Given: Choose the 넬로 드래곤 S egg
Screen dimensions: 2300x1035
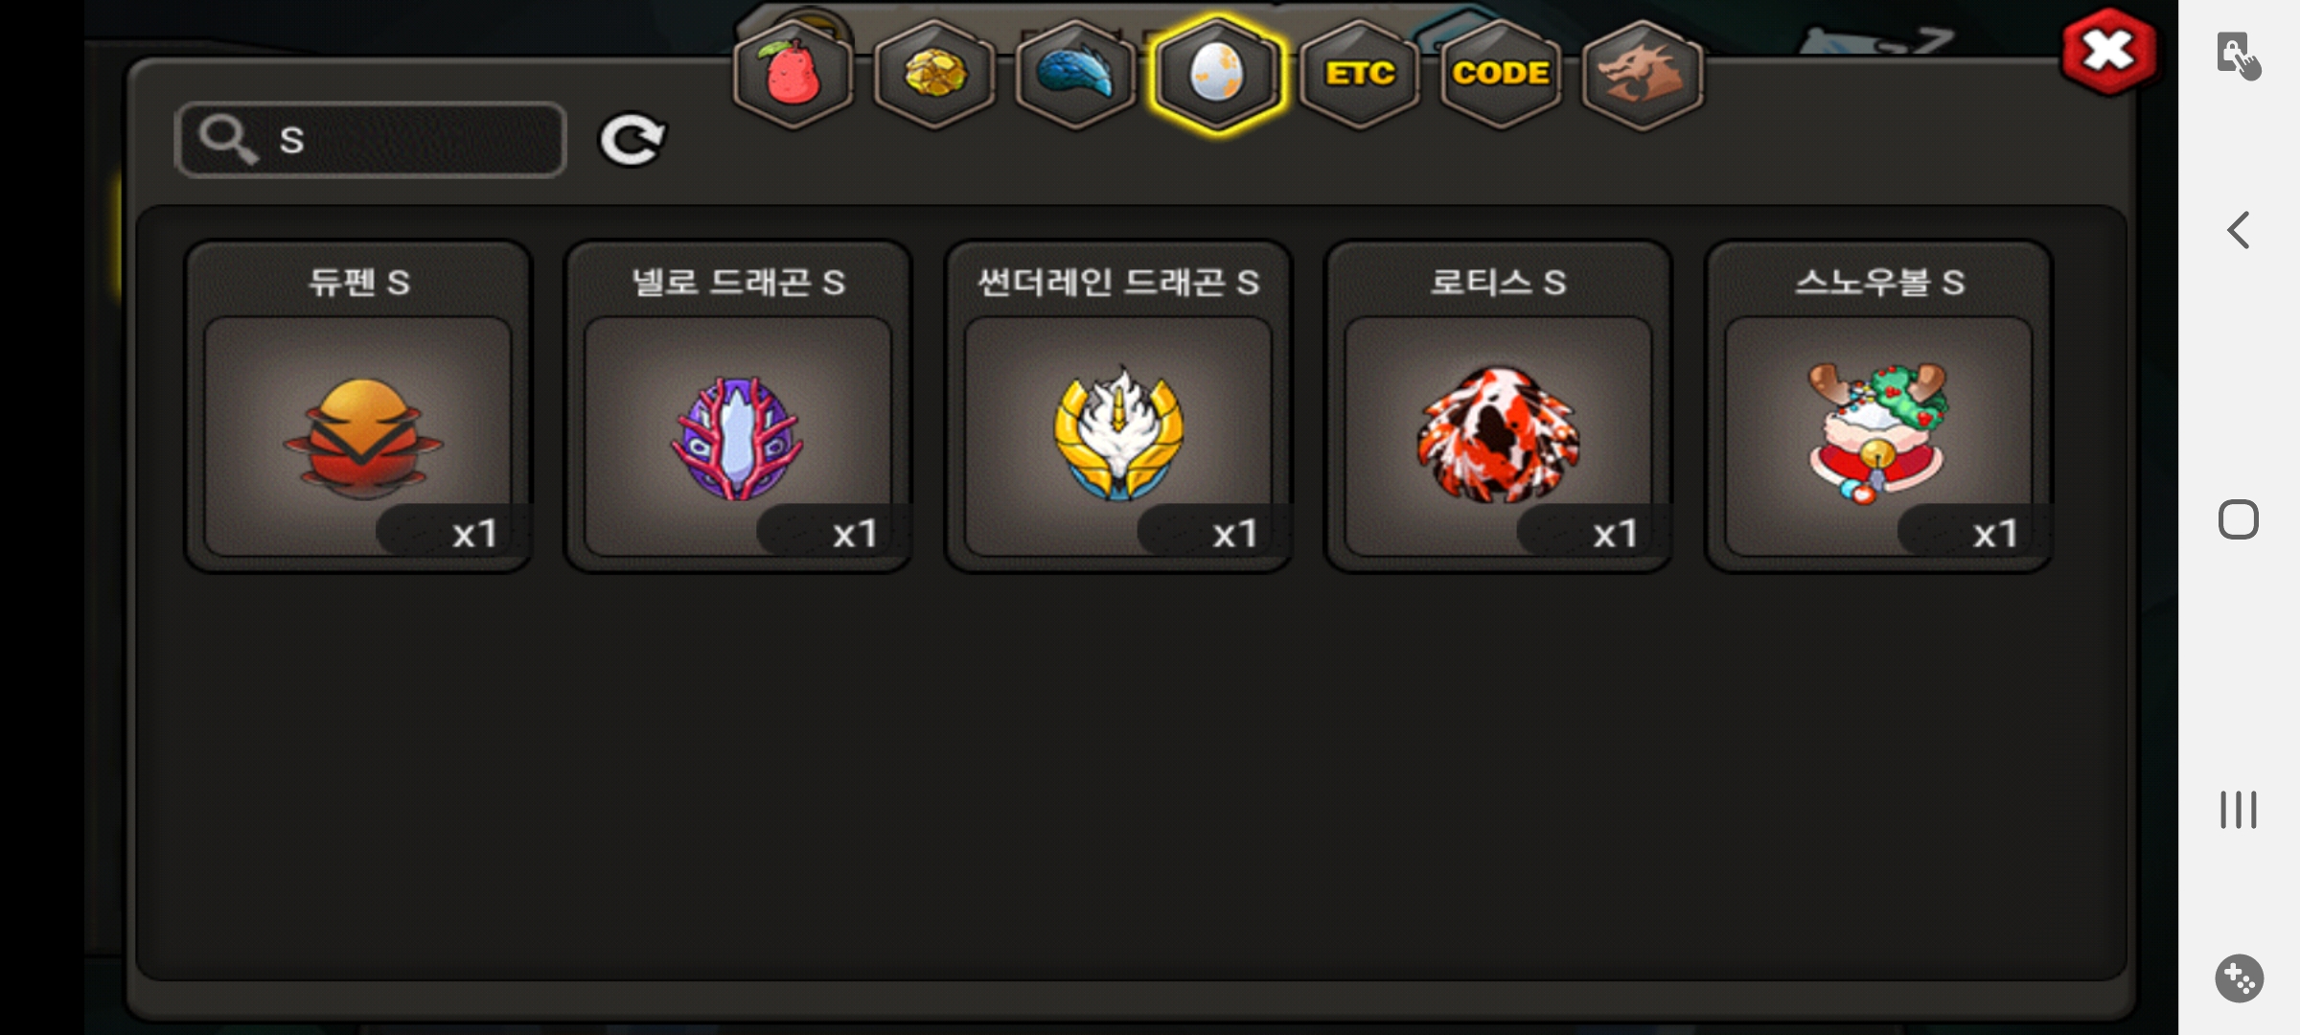Looking at the screenshot, I should tap(738, 405).
